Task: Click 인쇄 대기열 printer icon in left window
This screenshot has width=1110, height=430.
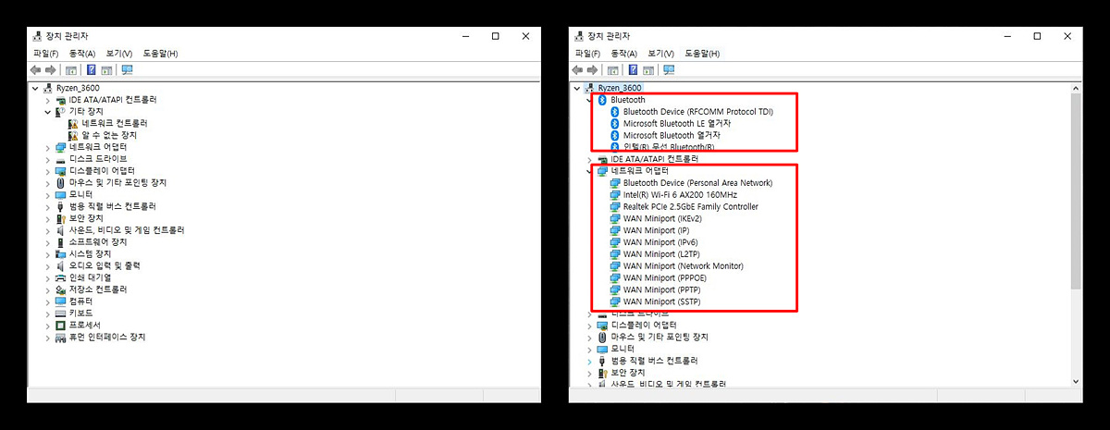Action: (x=61, y=277)
